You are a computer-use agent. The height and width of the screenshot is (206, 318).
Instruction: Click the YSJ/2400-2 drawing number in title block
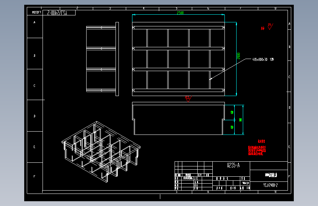[x=270, y=185]
